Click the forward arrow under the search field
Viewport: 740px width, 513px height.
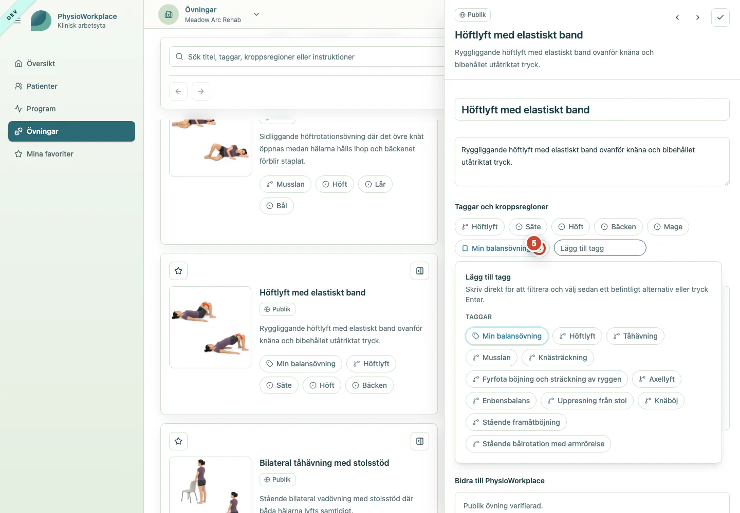201,91
